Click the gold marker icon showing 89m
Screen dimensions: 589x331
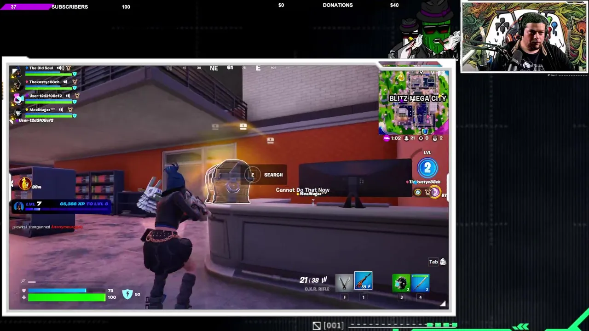(25, 184)
